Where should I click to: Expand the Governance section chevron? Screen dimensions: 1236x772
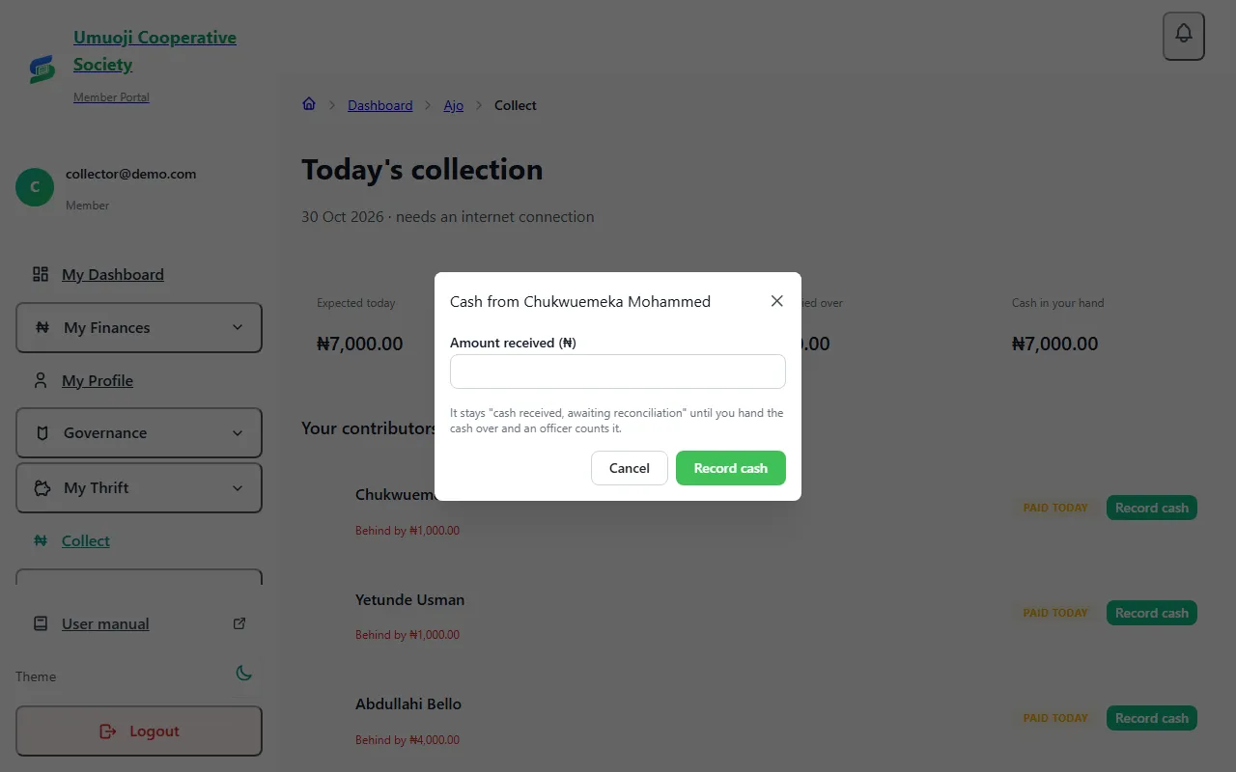(x=238, y=433)
